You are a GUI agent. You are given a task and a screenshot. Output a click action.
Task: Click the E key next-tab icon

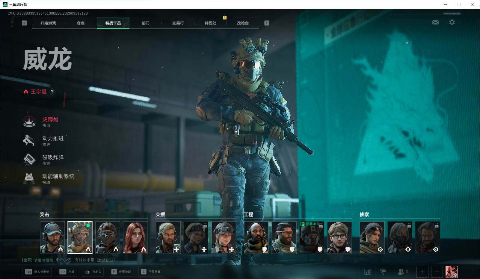click(x=267, y=23)
